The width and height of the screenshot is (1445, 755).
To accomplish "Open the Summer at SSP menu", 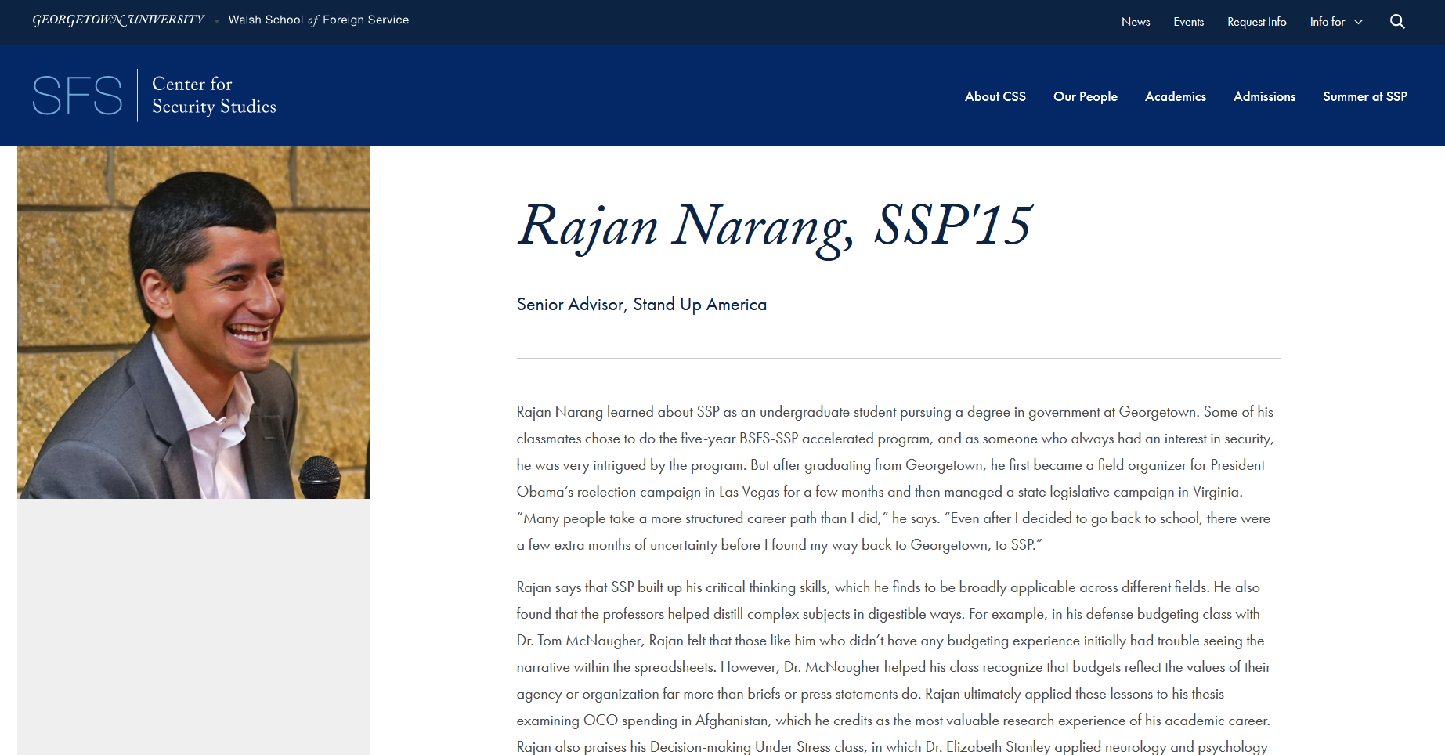I will (1364, 96).
